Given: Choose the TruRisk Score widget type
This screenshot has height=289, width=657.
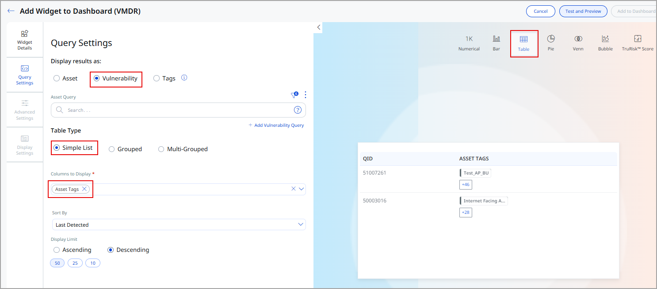Looking at the screenshot, I should pos(638,43).
